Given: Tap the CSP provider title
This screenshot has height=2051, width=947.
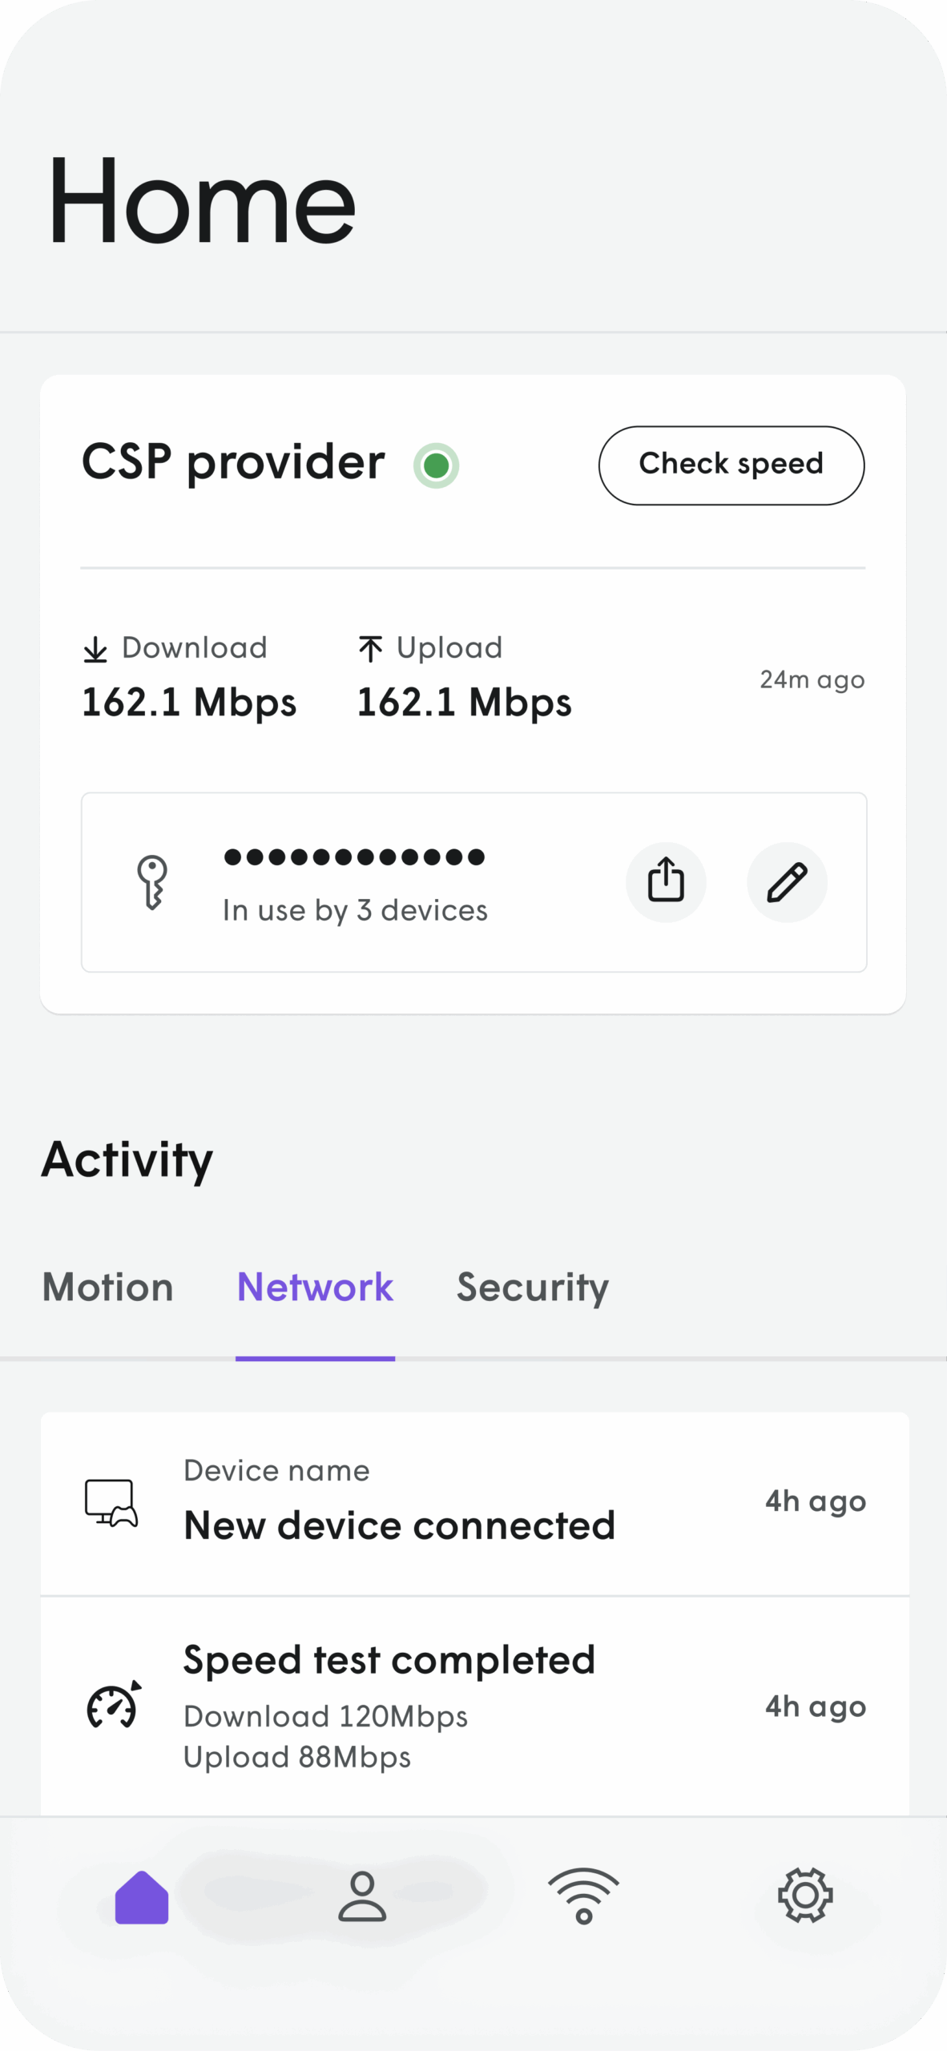Looking at the screenshot, I should [x=233, y=462].
